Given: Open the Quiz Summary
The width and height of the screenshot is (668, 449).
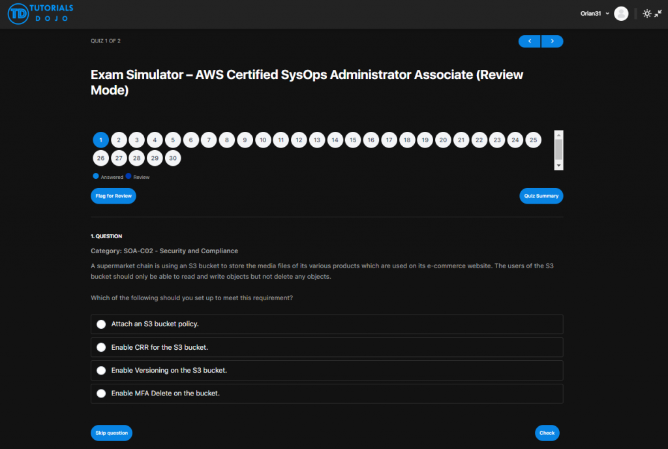Looking at the screenshot, I should point(541,196).
